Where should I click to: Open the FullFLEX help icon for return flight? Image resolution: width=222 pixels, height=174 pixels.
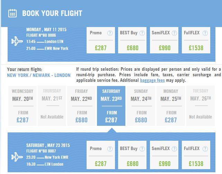[x=205, y=149]
